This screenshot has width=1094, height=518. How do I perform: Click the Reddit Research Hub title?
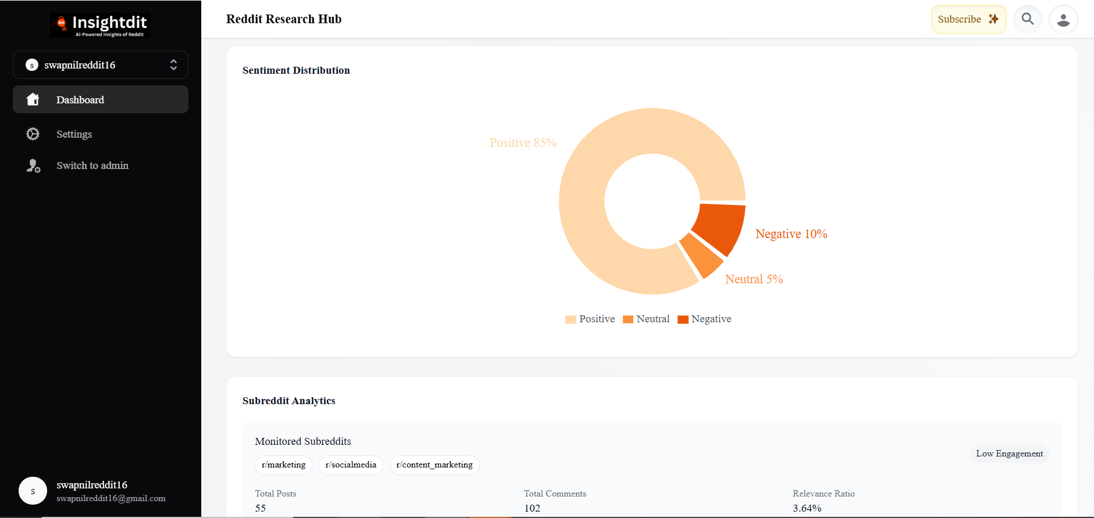284,19
